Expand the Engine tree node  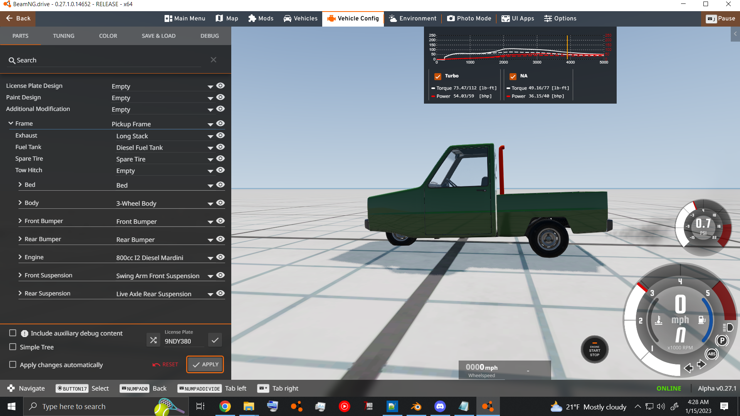20,257
